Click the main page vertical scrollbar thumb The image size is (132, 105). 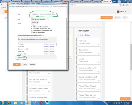pos(131,57)
